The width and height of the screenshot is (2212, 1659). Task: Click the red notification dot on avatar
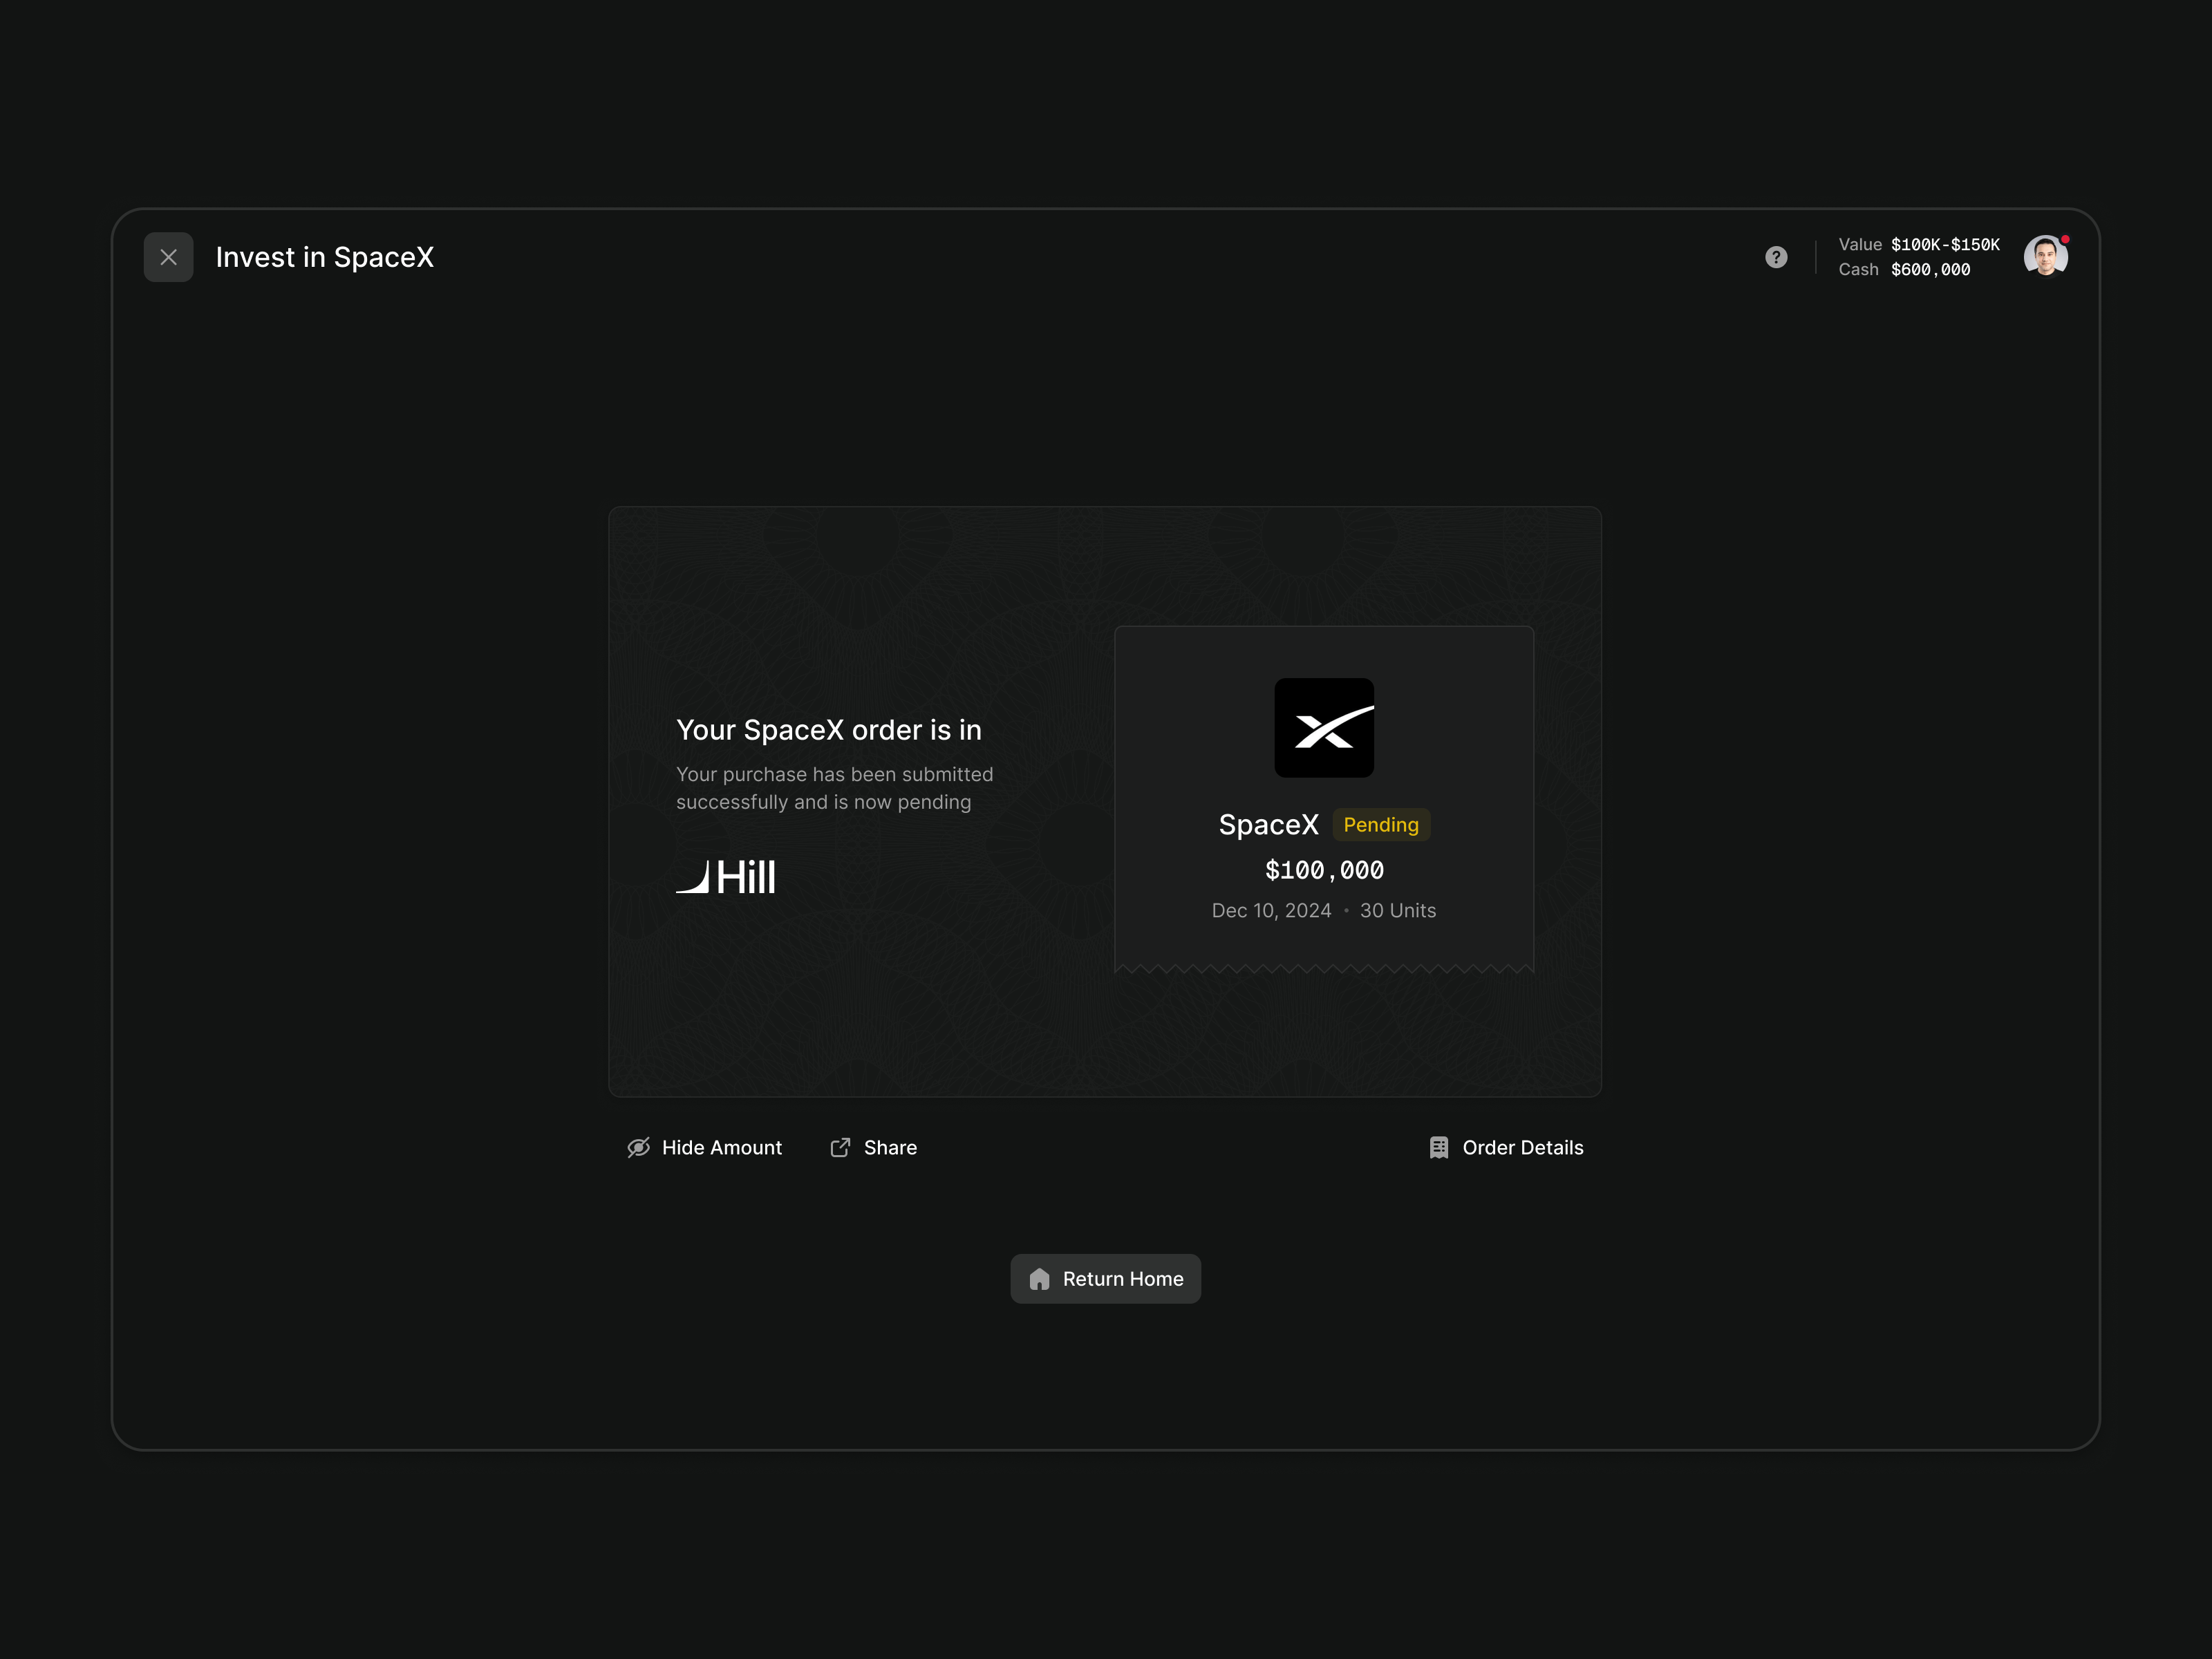2065,240
